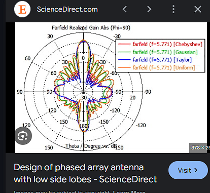Open the 'Design of phased array antenna' title link

point(85,173)
